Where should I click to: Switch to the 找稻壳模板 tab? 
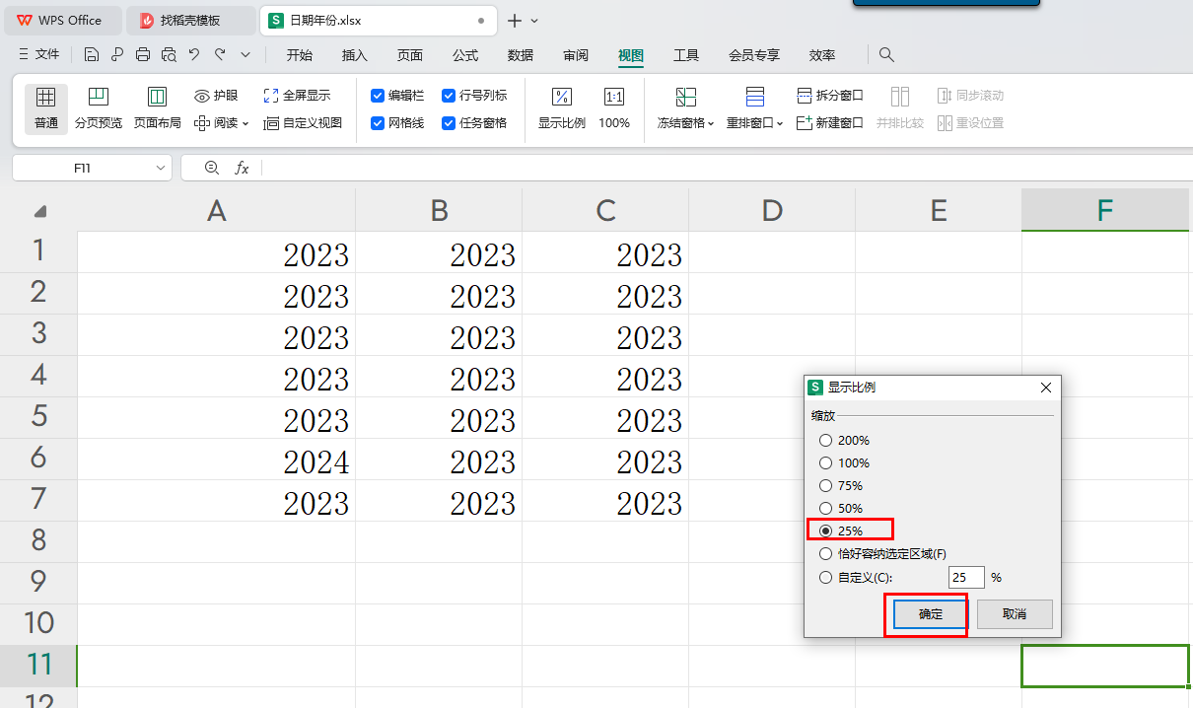click(x=191, y=20)
